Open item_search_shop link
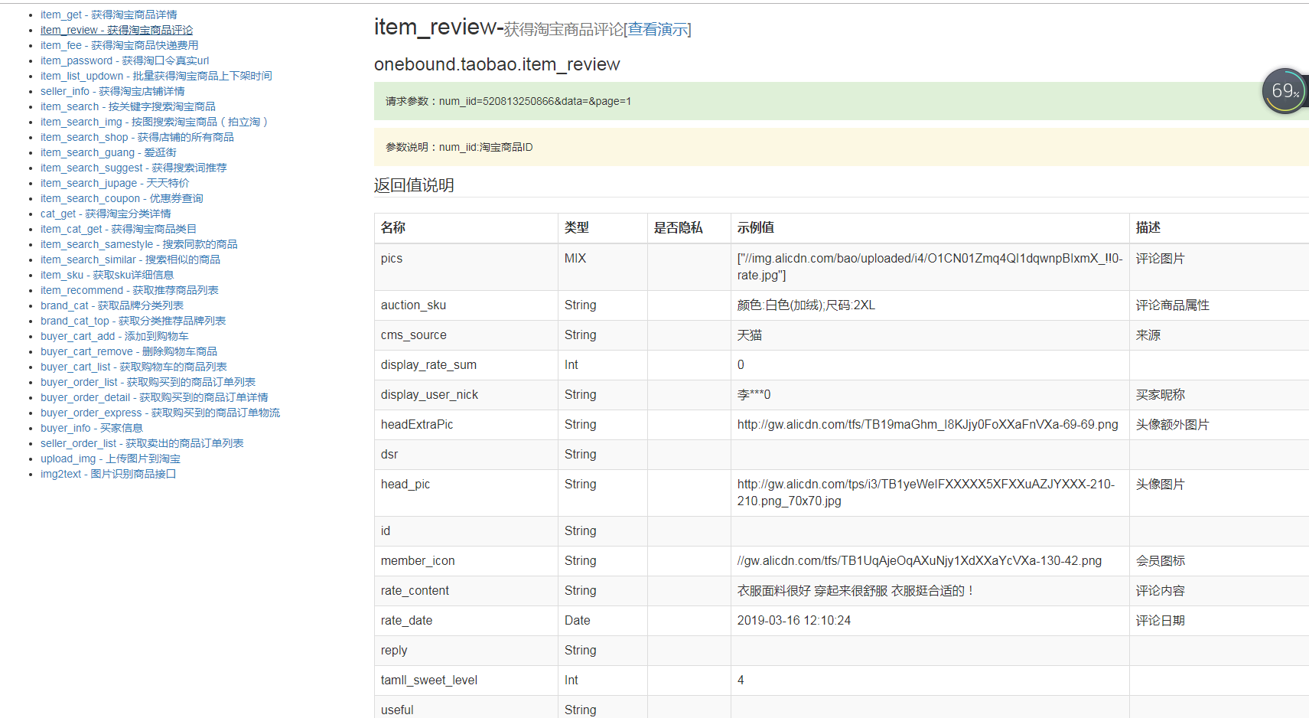The image size is (1309, 718). (137, 137)
